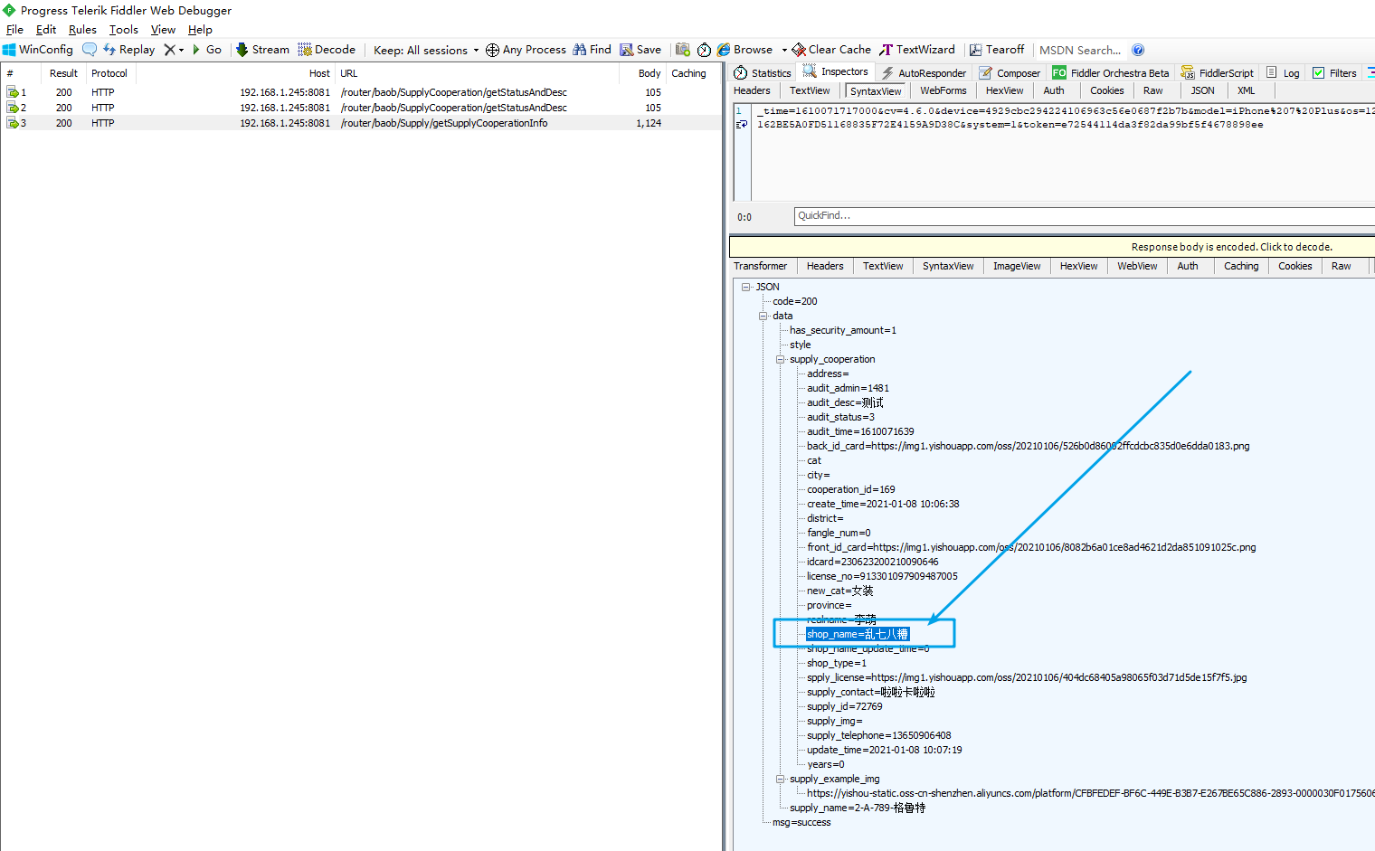
Task: Open the Tools menu
Action: 124,30
